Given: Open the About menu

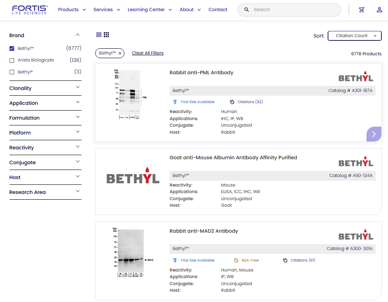Looking at the screenshot, I should pyautogui.click(x=190, y=9).
